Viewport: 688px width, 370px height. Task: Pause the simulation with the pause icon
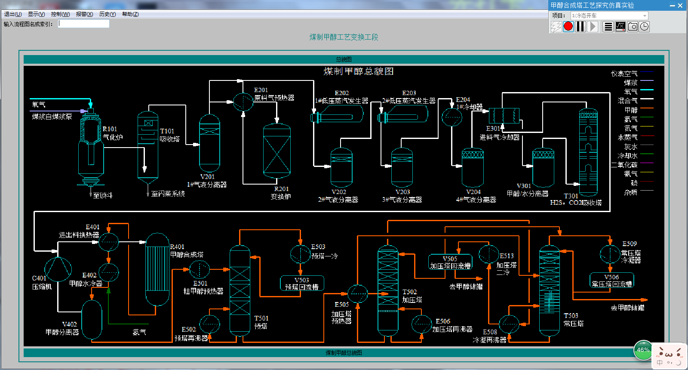coord(580,27)
